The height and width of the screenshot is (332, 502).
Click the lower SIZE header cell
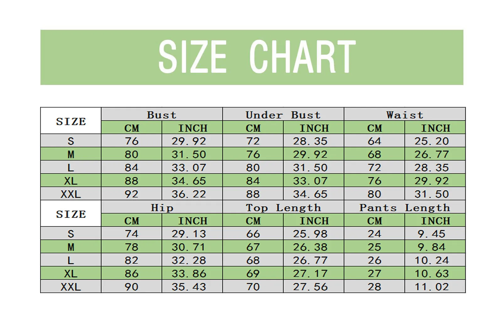pyautogui.click(x=71, y=214)
